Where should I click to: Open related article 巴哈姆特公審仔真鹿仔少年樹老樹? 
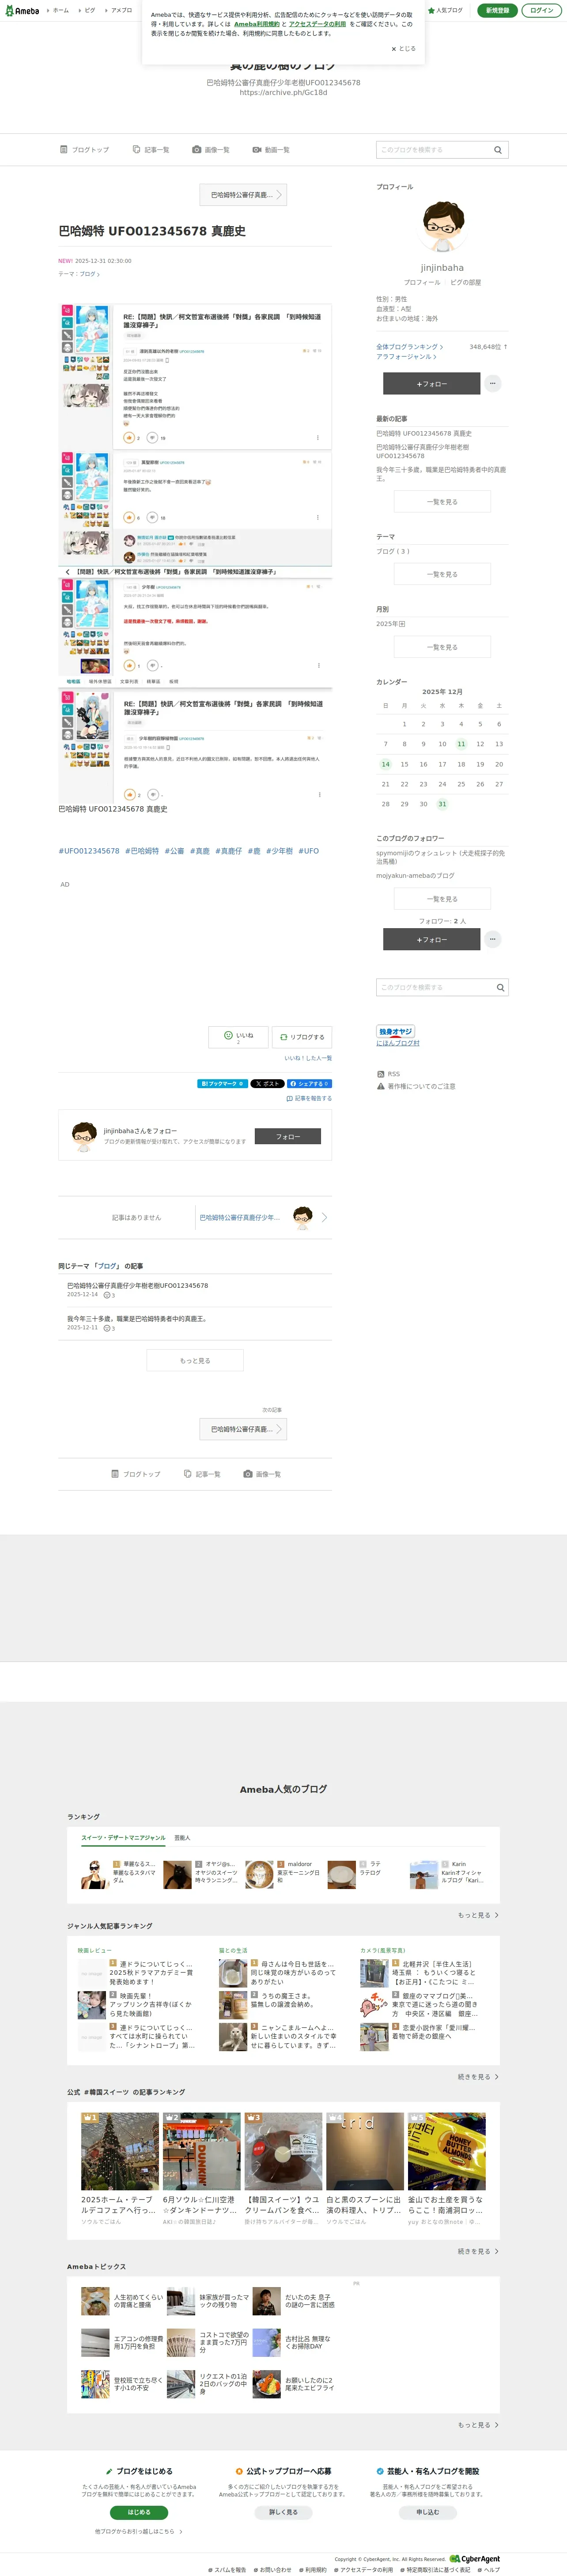click(x=138, y=1285)
